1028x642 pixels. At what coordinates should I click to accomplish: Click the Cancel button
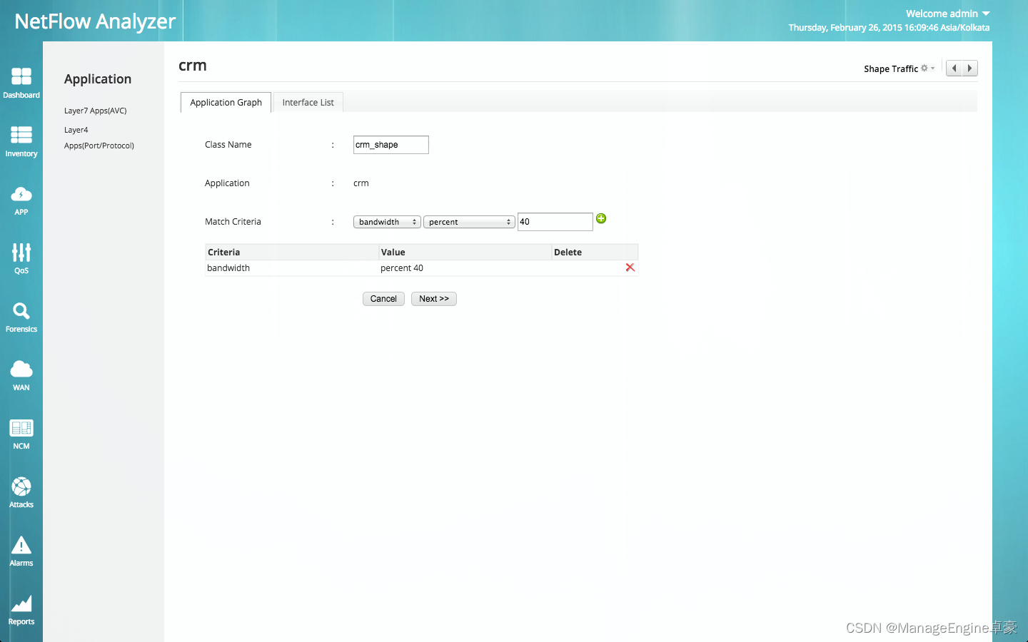(383, 299)
